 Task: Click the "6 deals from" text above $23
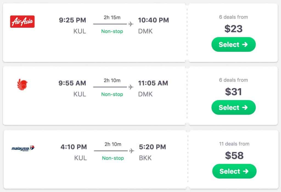click(233, 17)
